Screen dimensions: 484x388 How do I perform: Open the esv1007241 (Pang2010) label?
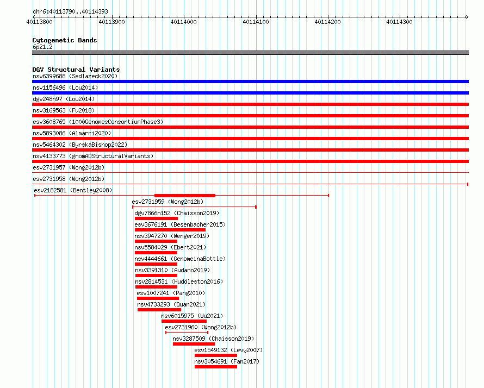pos(171,293)
